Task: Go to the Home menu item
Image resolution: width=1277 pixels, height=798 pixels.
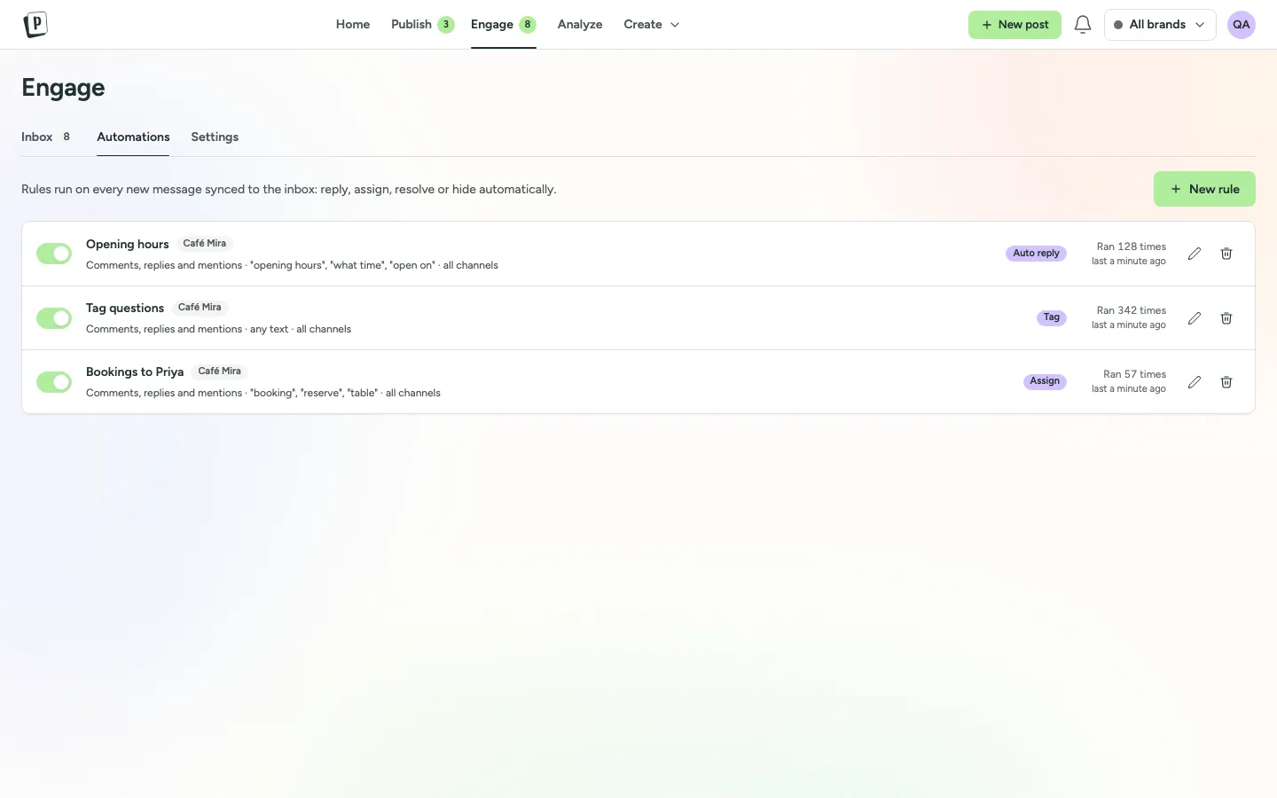Action: click(x=353, y=25)
